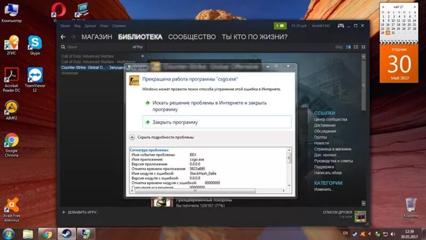The image size is (426, 240).
Task: Open the Computer desktop icon
Action: tap(11, 13)
